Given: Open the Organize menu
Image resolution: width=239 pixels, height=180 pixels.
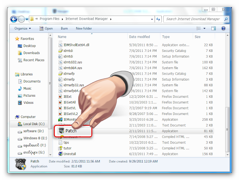Looking at the screenshot, I should click(22, 28).
